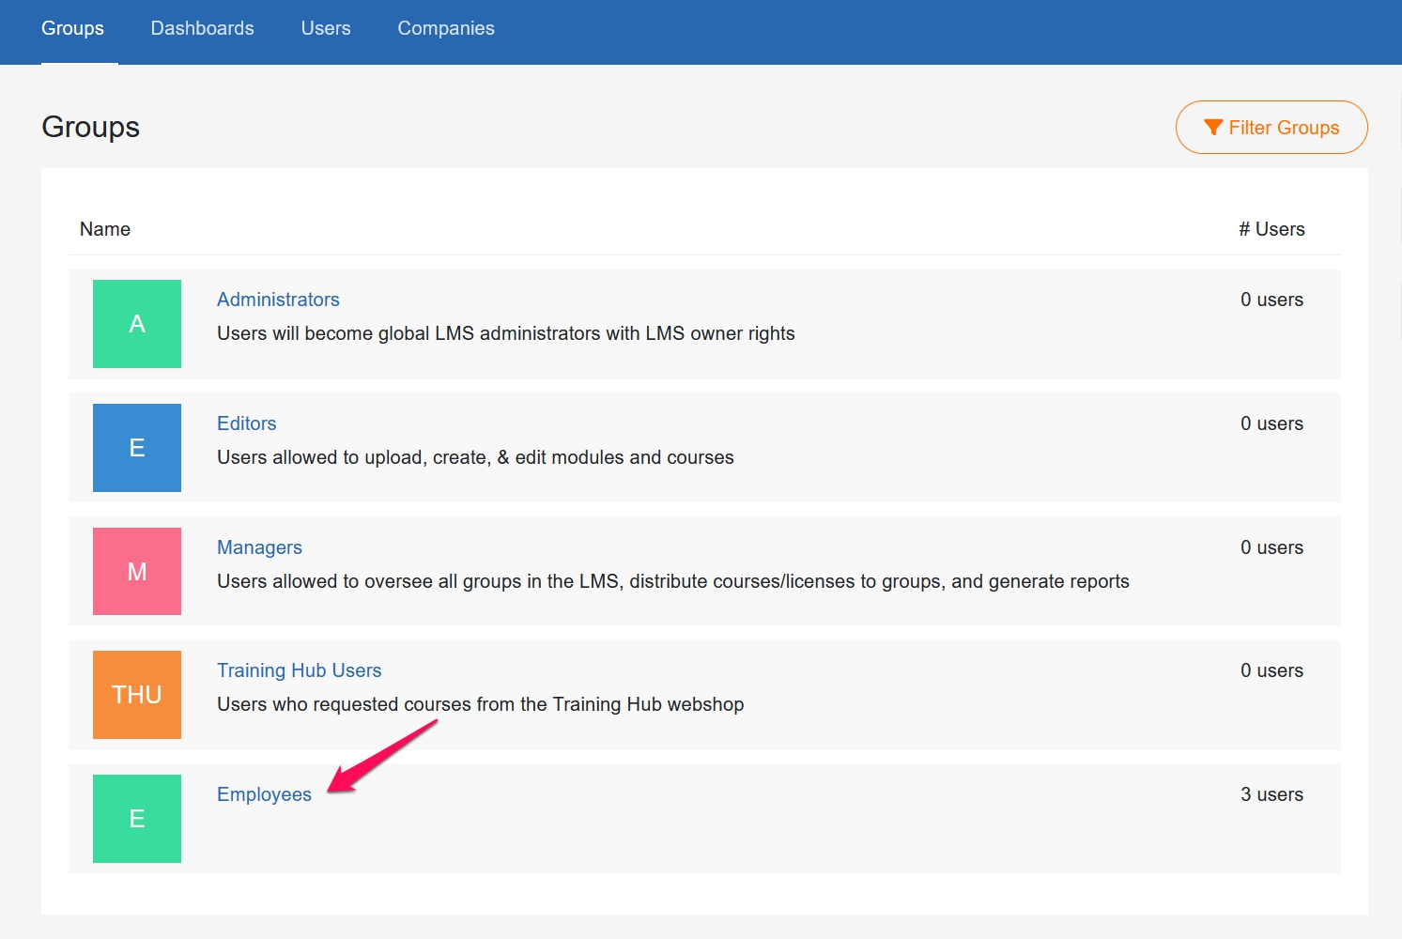Viewport: 1402px width, 939px height.
Task: Open the Companies tab
Action: pyautogui.click(x=446, y=28)
